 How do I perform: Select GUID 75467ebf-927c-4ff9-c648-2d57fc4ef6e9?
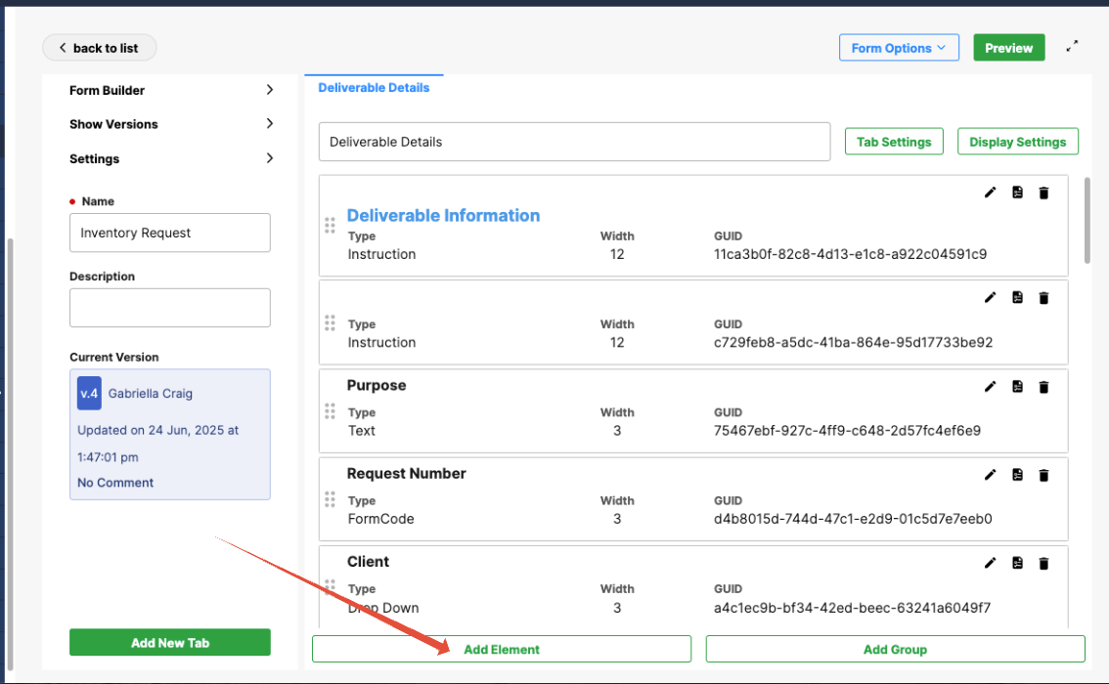(847, 430)
